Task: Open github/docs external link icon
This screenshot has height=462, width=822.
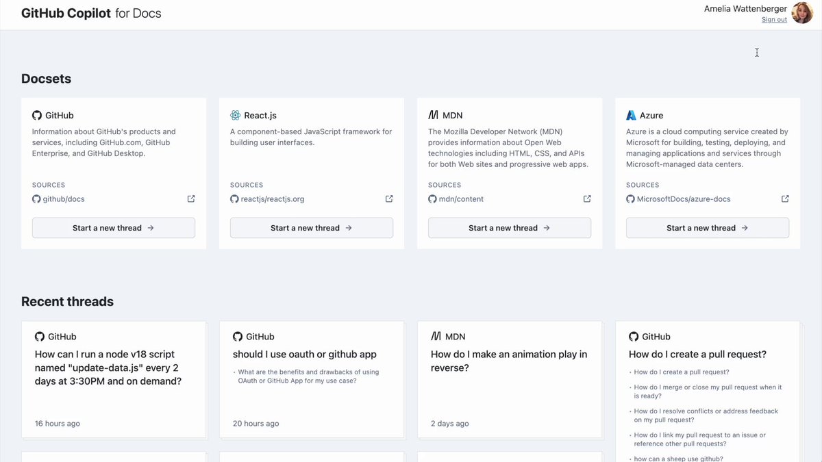Action: pyautogui.click(x=191, y=199)
